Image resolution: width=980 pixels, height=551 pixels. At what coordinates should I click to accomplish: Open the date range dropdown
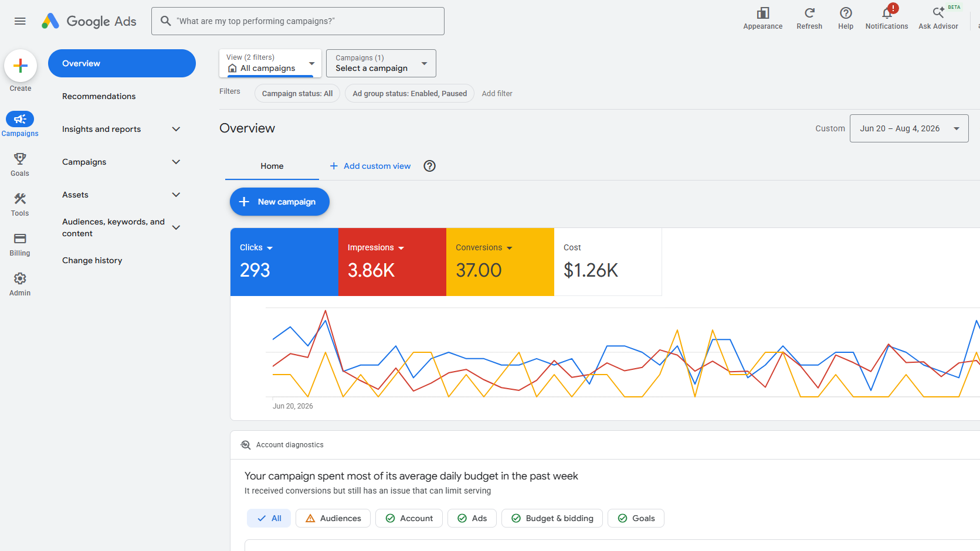click(909, 128)
